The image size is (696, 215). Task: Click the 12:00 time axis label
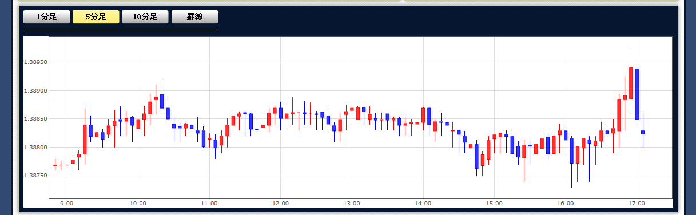click(x=280, y=204)
